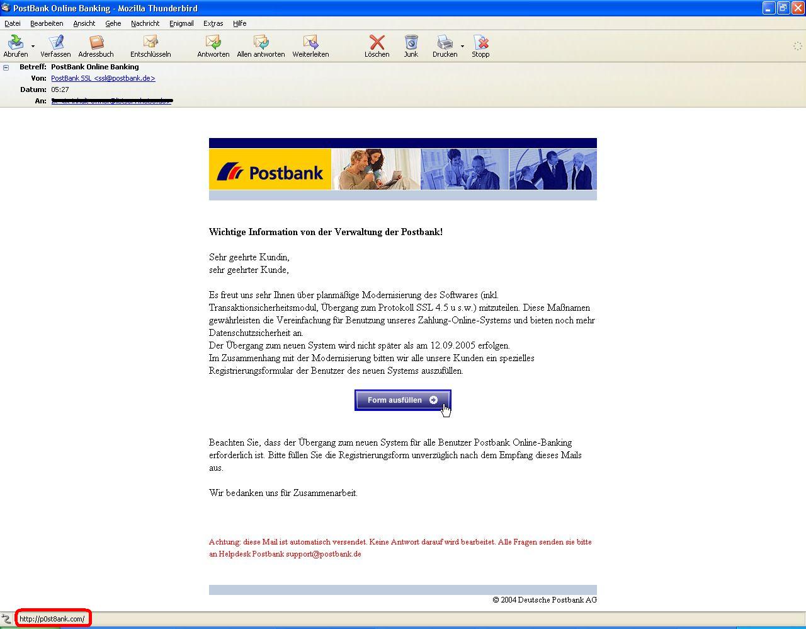The height and width of the screenshot is (629, 806).
Task: Click the Stopp toolbar icon
Action: (480, 43)
